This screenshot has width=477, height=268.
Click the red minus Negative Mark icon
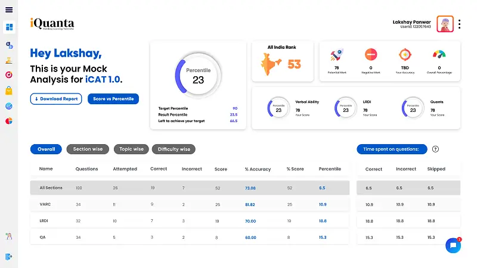(x=371, y=55)
